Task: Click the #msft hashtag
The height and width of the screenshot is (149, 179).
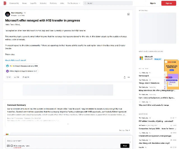Action: [x=24, y=60]
